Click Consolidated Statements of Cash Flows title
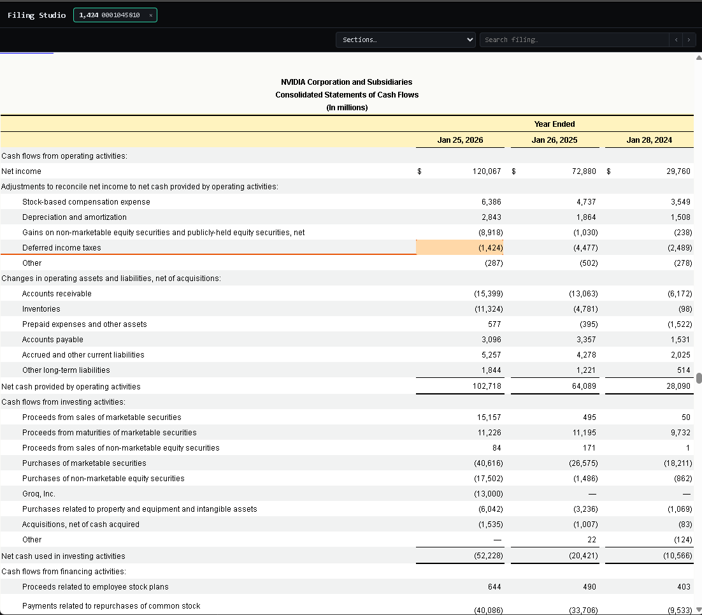 click(347, 95)
